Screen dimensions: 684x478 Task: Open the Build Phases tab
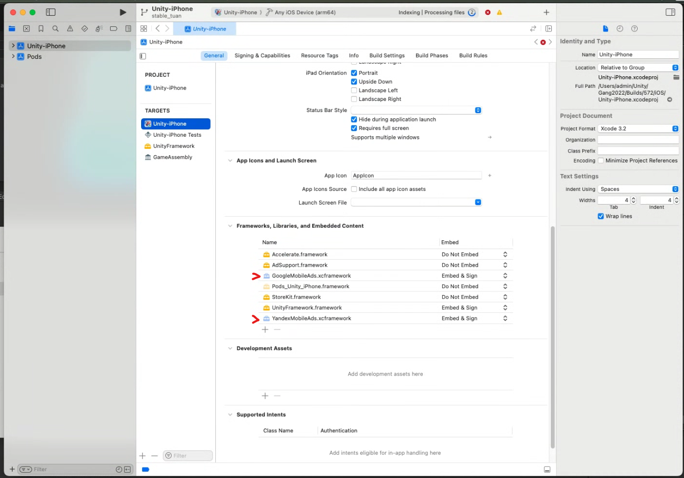click(x=432, y=56)
